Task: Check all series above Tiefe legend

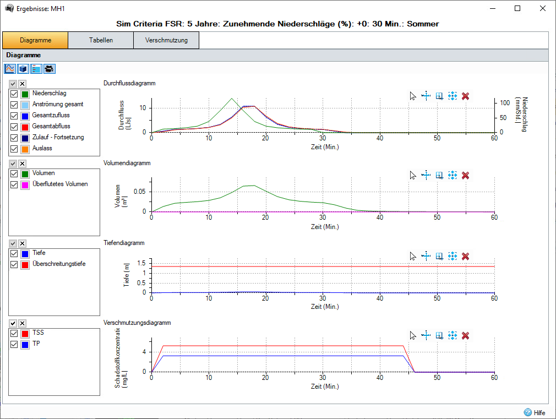Action: click(x=13, y=243)
